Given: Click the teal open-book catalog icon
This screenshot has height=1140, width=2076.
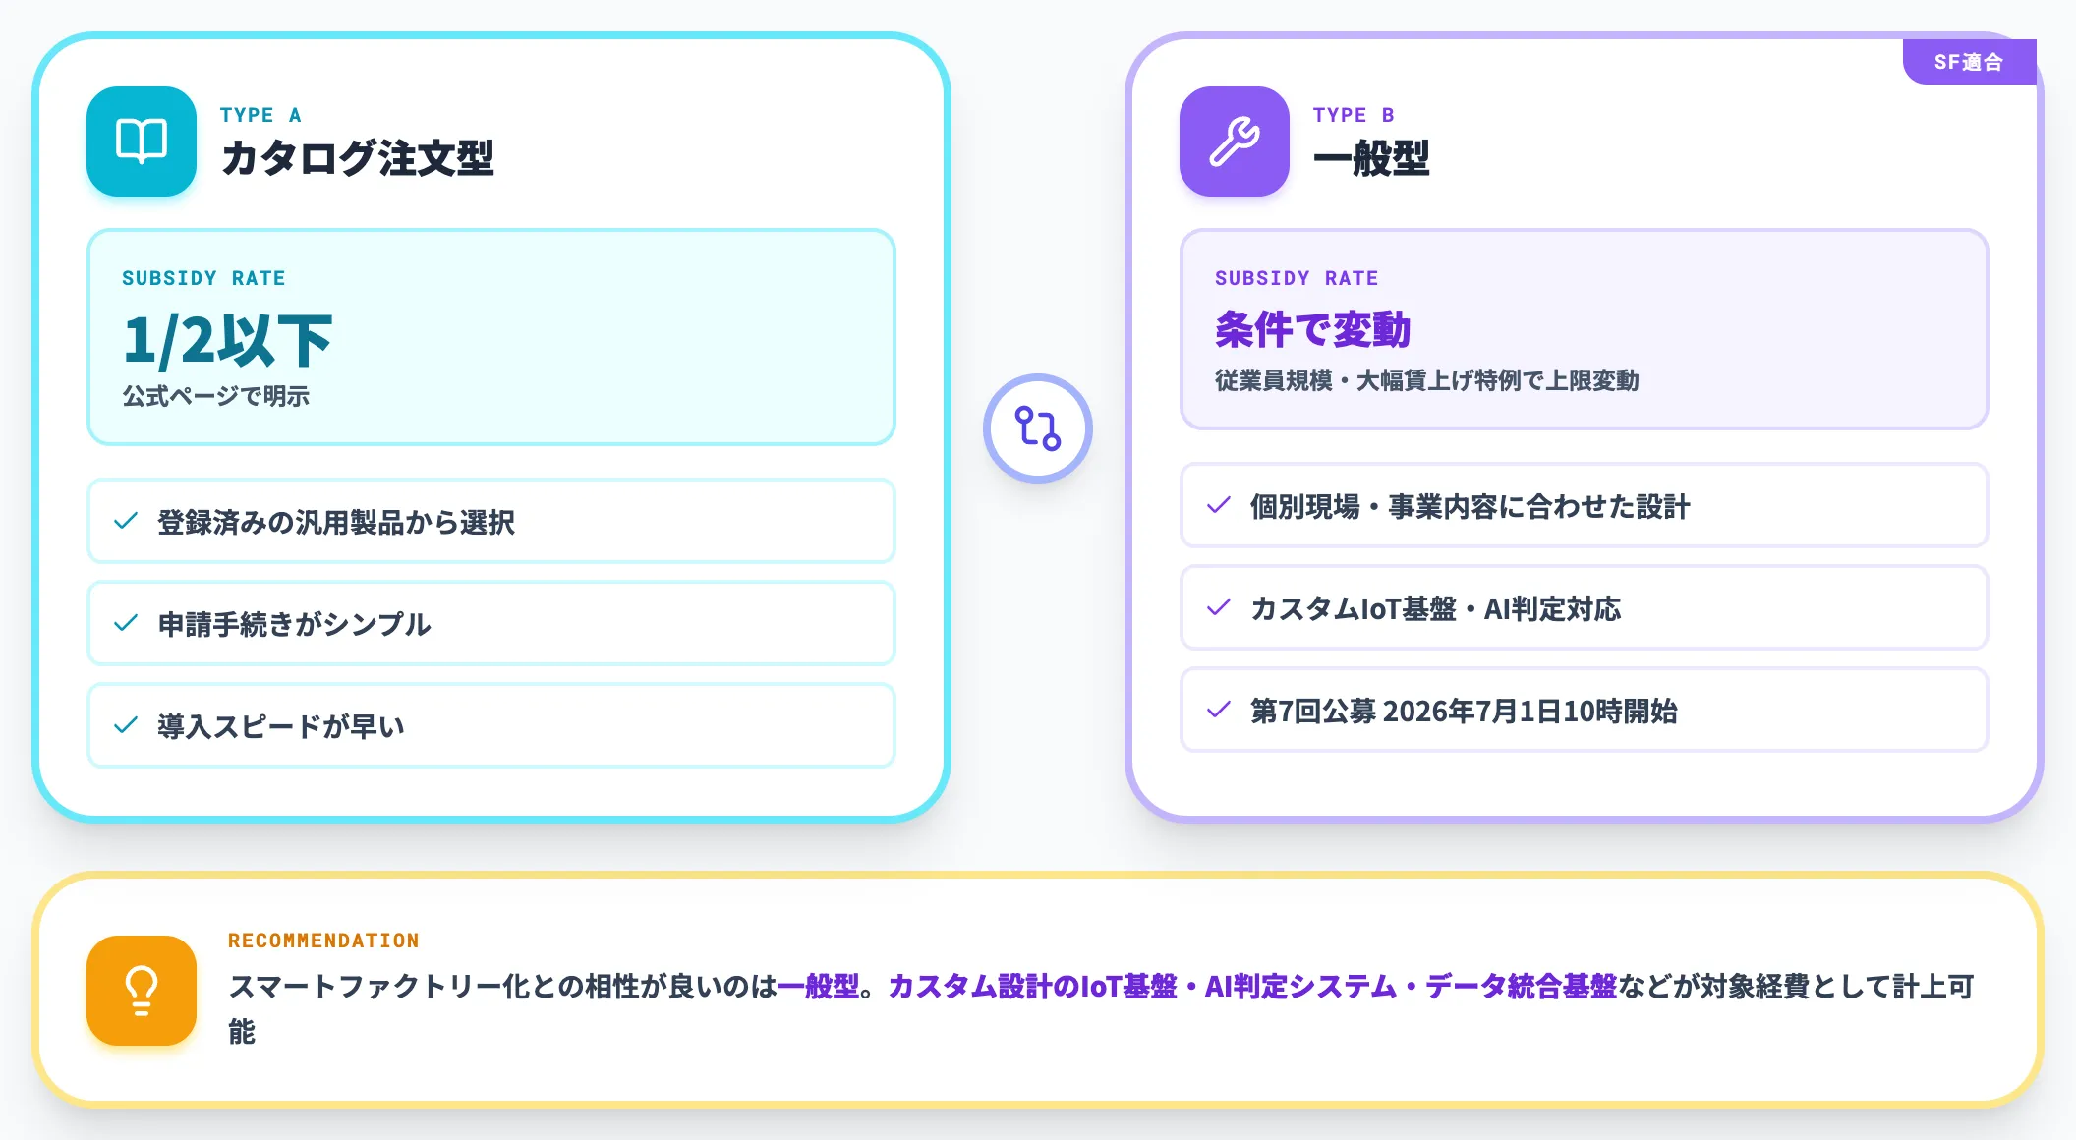Looking at the screenshot, I should pyautogui.click(x=142, y=142).
